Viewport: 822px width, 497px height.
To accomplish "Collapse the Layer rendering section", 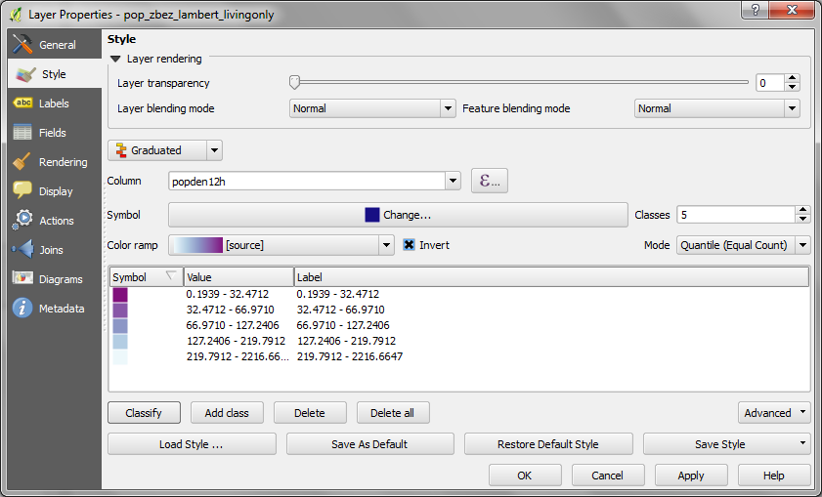I will click(x=115, y=59).
